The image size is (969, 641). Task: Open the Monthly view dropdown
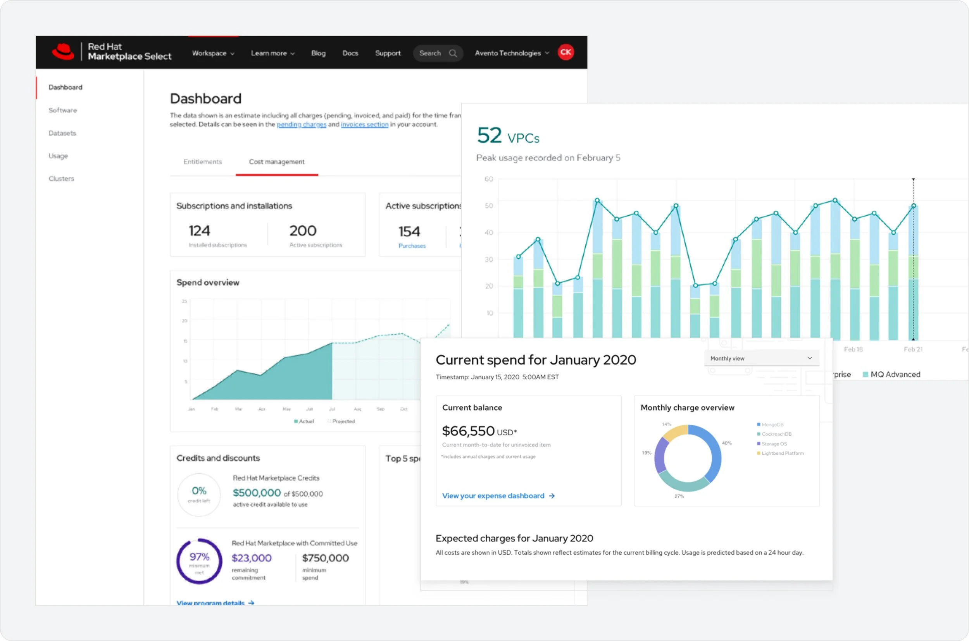tap(761, 358)
